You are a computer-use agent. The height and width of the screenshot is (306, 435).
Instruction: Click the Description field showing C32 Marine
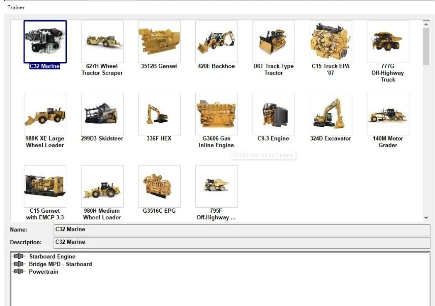click(x=242, y=242)
